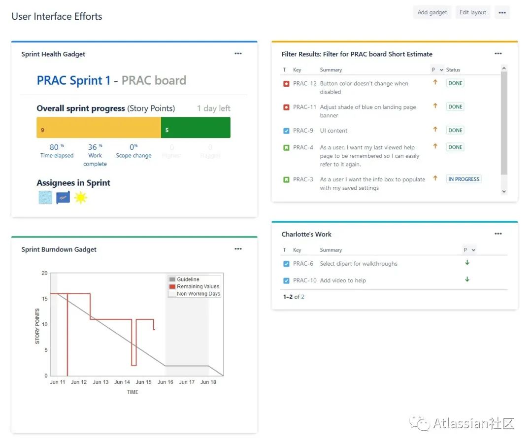Select the yellow sun assignee avatar

click(x=81, y=198)
